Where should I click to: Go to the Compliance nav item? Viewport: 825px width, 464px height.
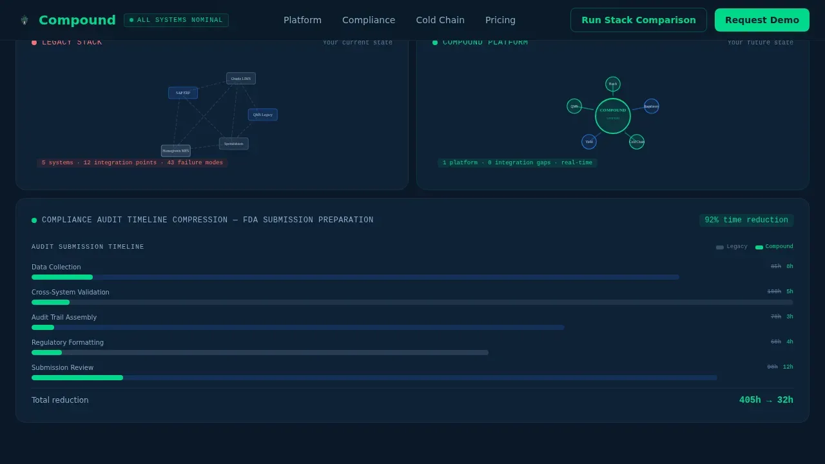369,20
